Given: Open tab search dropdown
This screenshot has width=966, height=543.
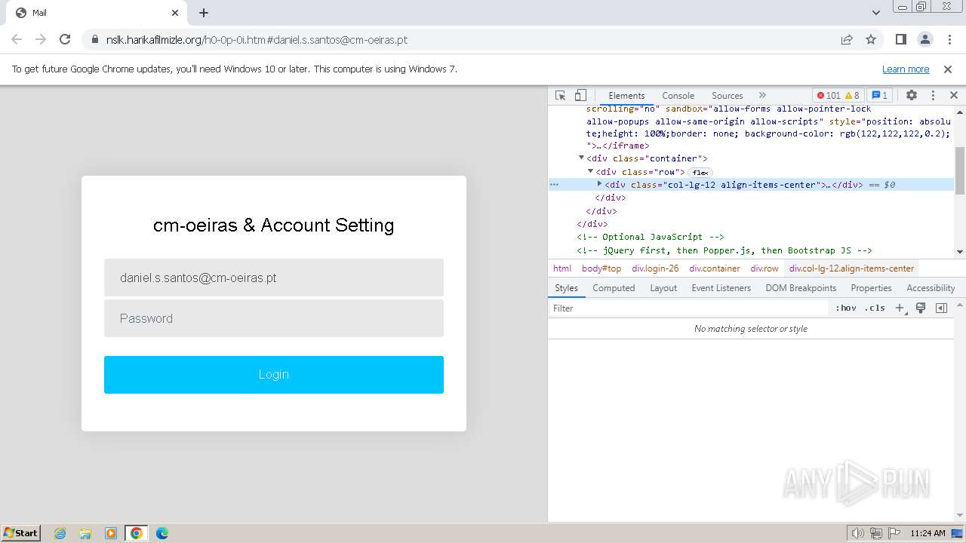Looking at the screenshot, I should [875, 13].
